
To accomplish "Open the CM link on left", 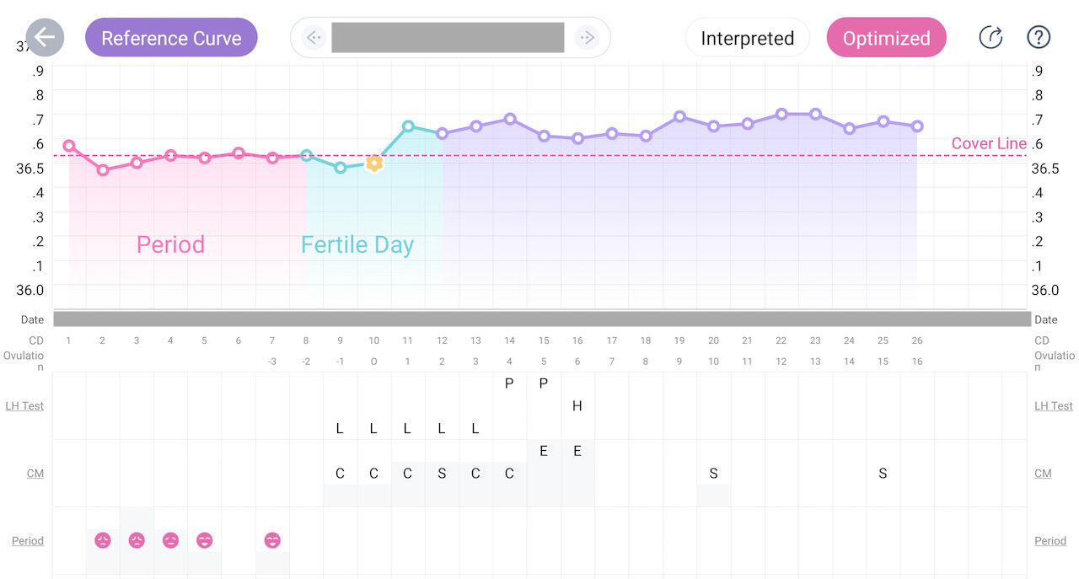I will coord(35,473).
